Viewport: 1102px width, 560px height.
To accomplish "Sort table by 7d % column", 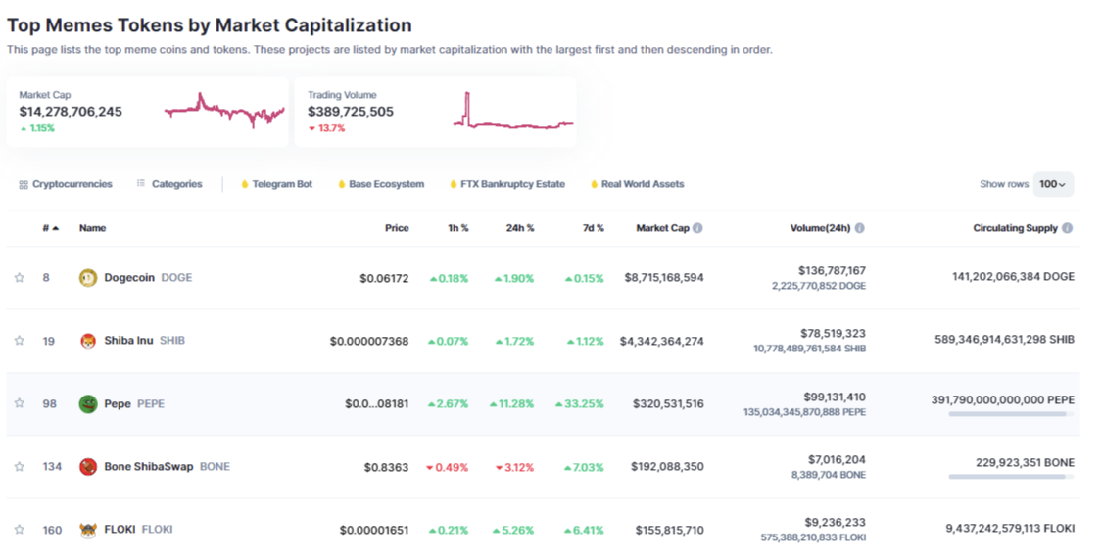I will click(x=594, y=228).
